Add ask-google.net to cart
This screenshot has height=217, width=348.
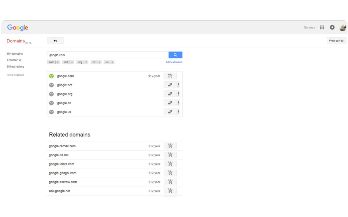coord(170,191)
